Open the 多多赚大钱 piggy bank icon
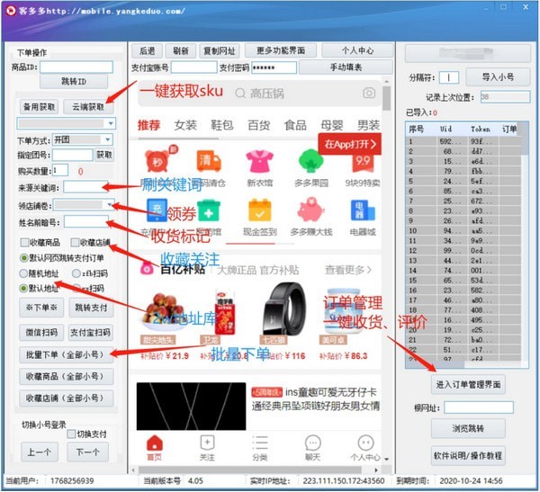The image size is (540, 492). pos(310,210)
